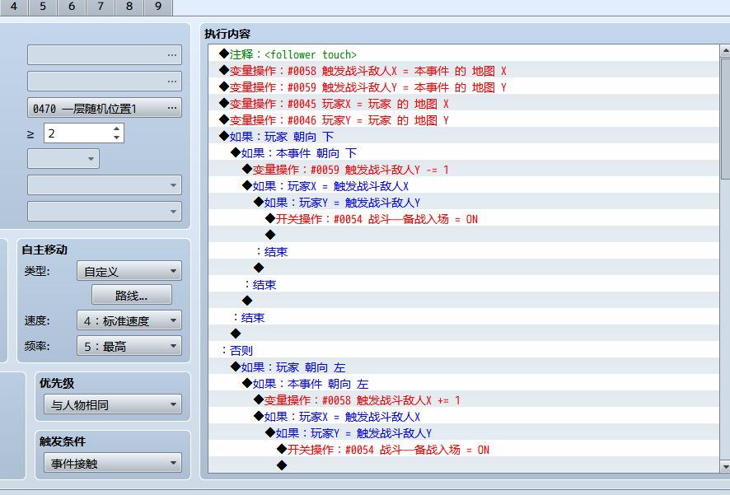Select event page tab 7

coord(101,7)
